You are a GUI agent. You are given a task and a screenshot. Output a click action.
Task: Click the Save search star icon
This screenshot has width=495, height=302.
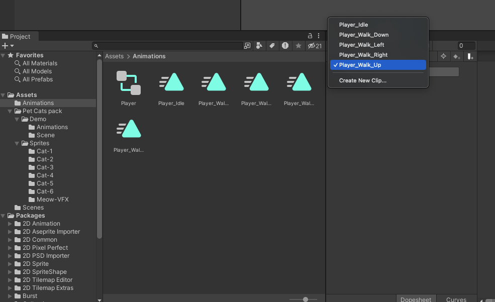click(x=298, y=46)
